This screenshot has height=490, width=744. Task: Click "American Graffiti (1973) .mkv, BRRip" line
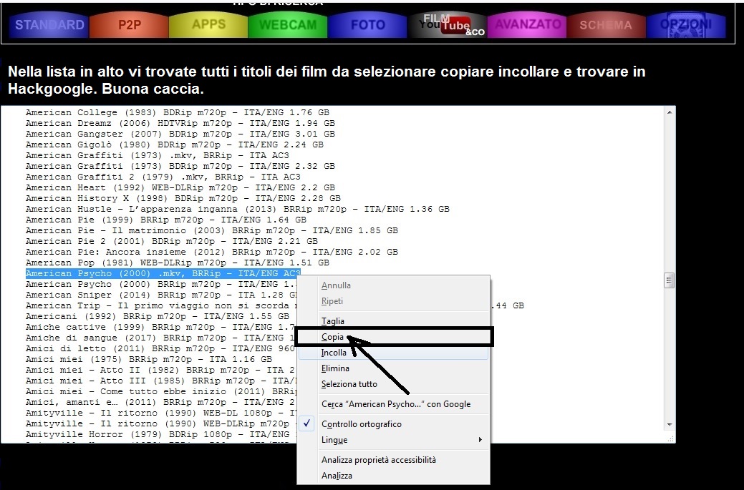click(x=157, y=155)
